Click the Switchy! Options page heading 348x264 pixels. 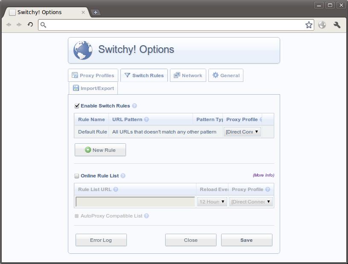(136, 49)
